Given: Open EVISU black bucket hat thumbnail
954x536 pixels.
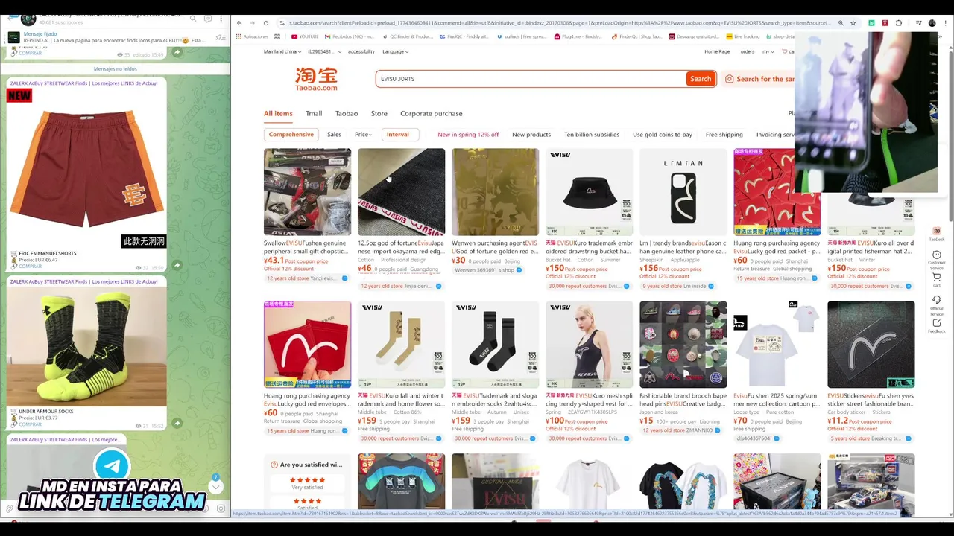Looking at the screenshot, I should tap(589, 192).
